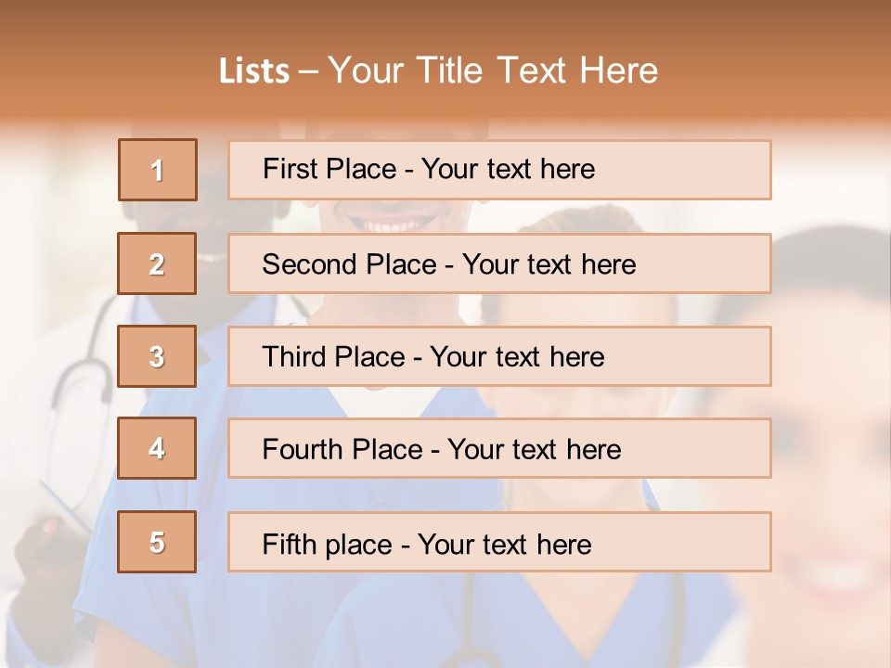Select the Your Title Text Here heading

click(493, 71)
